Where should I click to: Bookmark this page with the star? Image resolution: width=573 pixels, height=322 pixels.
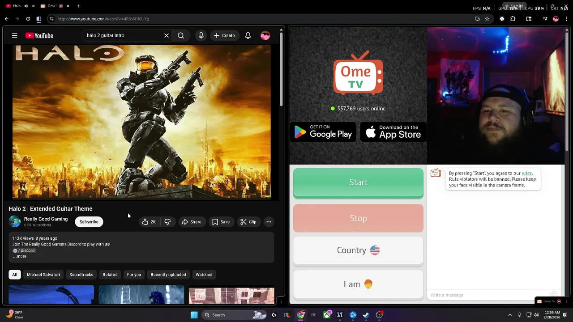[x=487, y=19]
